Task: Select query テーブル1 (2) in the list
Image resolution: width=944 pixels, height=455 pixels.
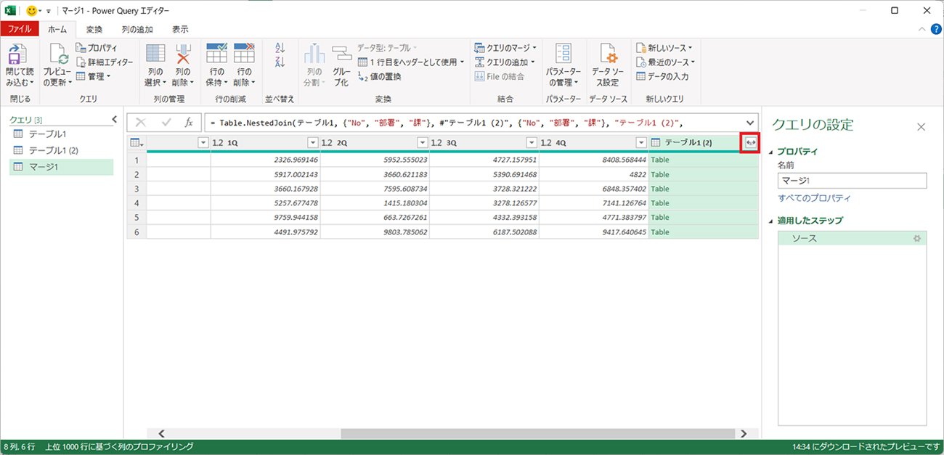Action: tap(61, 150)
